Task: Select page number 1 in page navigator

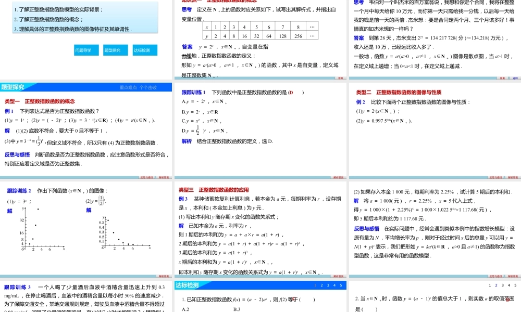Action: (x=315, y=285)
